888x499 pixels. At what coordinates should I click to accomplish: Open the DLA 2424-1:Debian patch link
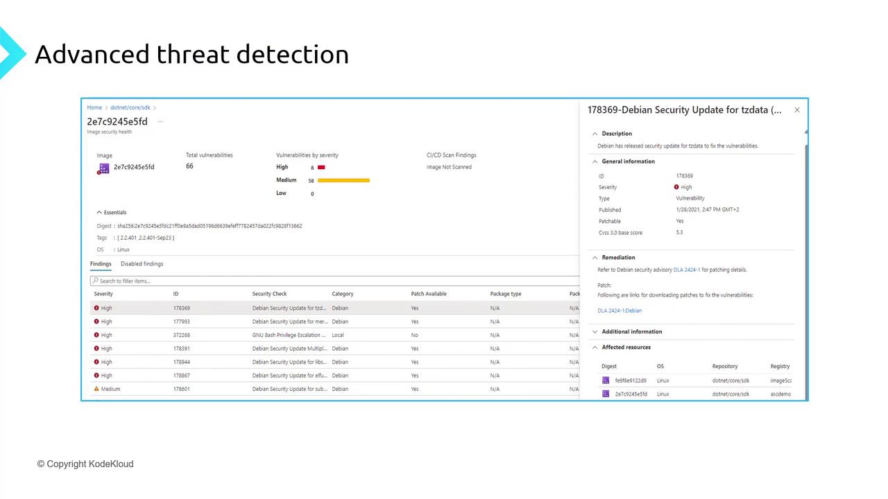[620, 310]
